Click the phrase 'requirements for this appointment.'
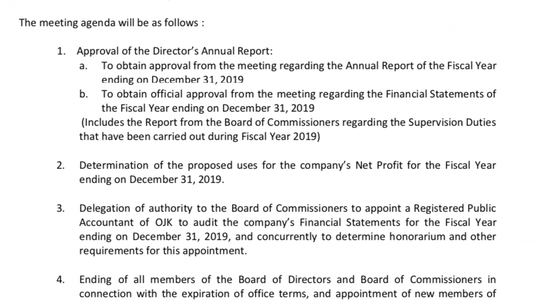The width and height of the screenshot is (538, 302). tap(163, 251)
